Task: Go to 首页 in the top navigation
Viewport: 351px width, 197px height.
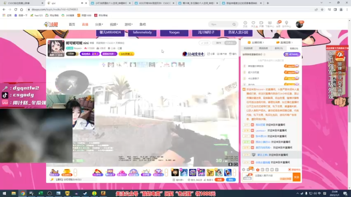Action: pos(72,25)
